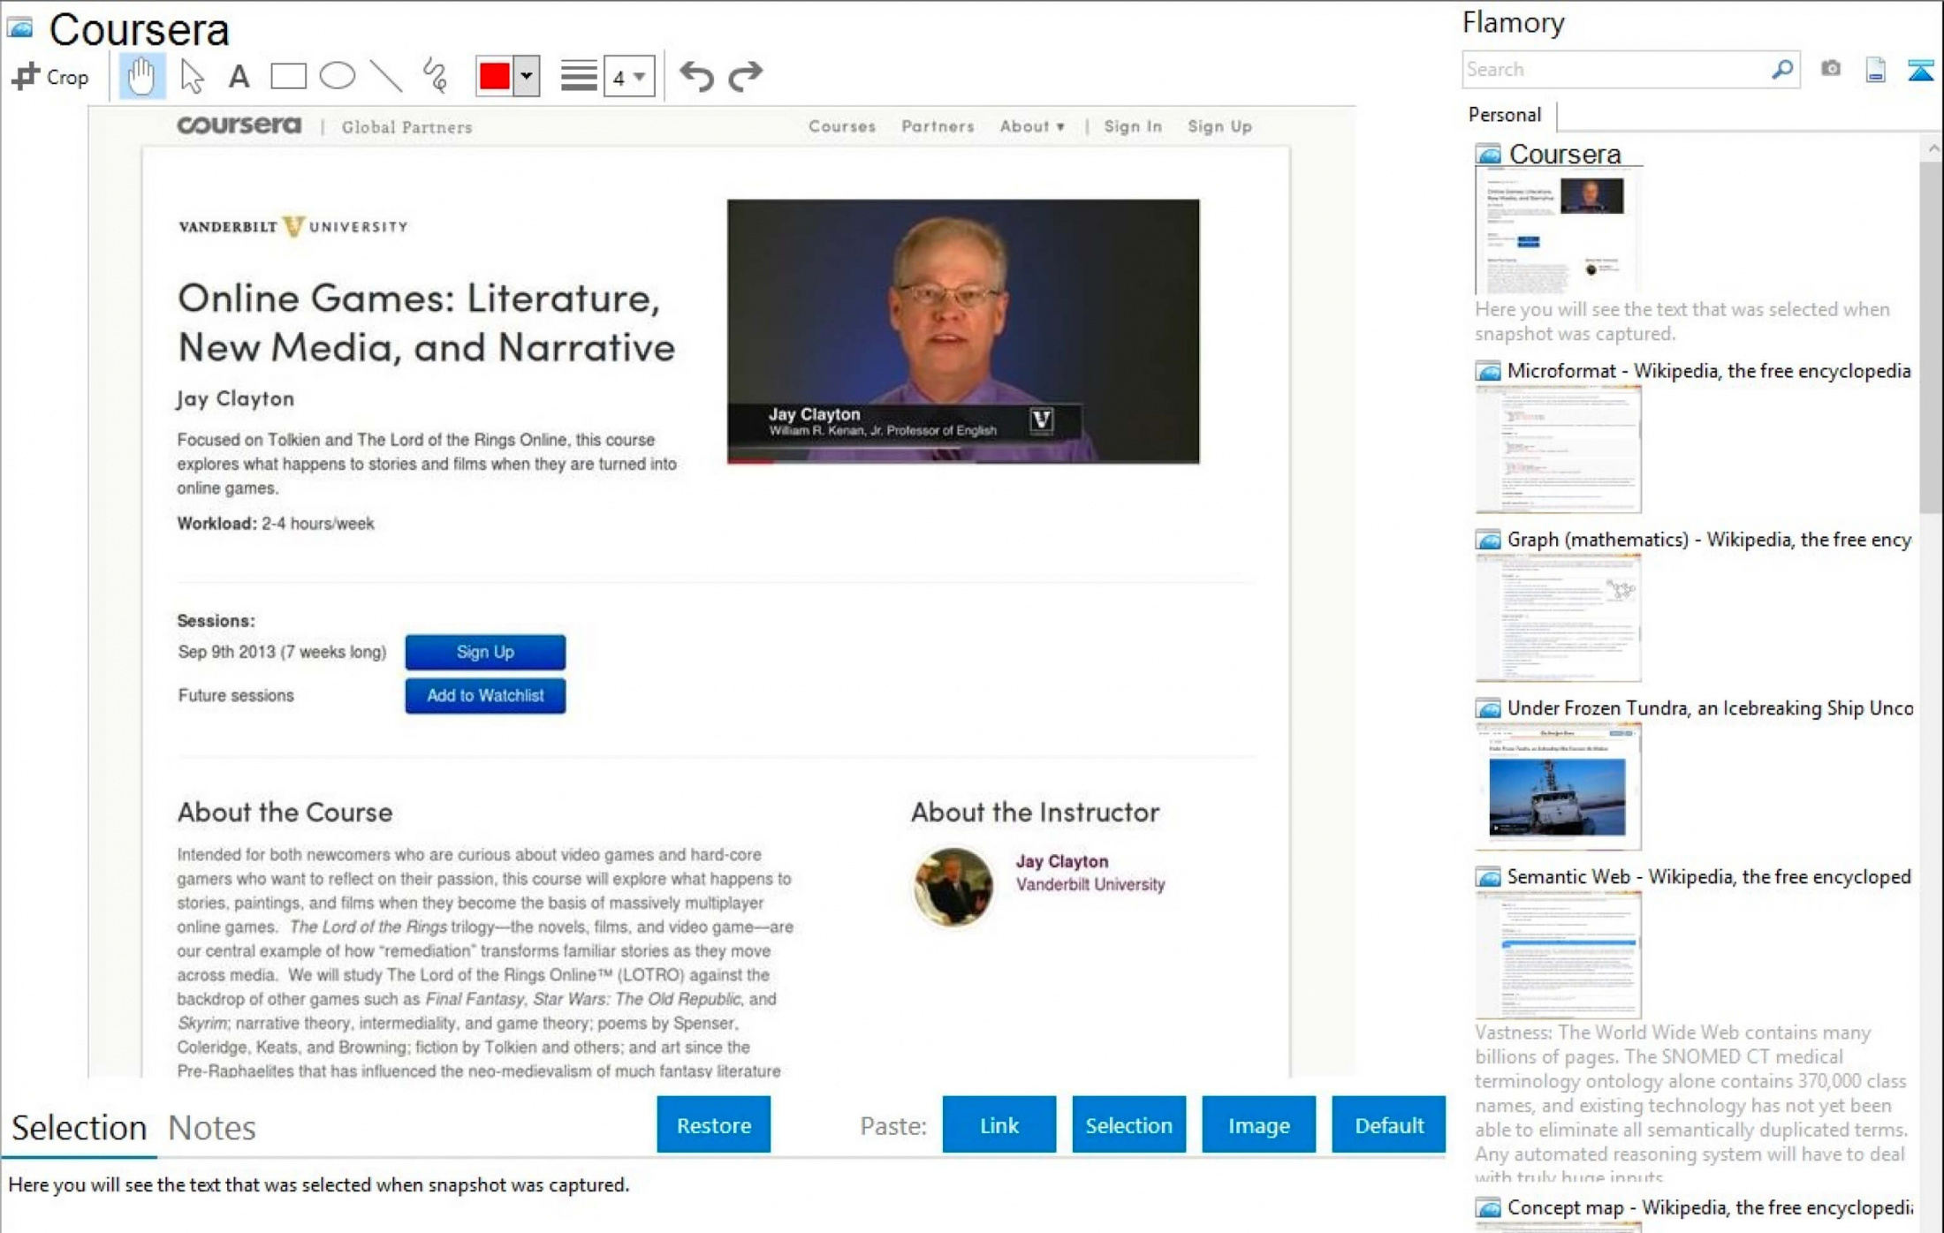Click the search magnifier icon
Viewport: 1944px width, 1233px height.
point(1784,69)
